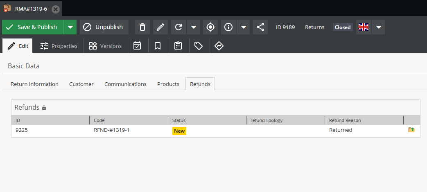The width and height of the screenshot is (427, 192).
Task: Click the delete trash icon
Action: click(x=142, y=27)
